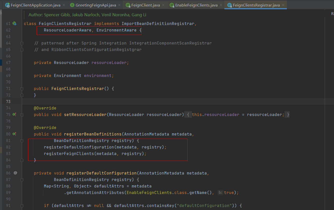Click AnnotationMetadata type on line 80

pos(147,134)
